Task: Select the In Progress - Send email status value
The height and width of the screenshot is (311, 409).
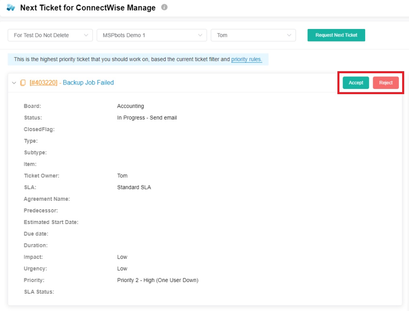Action: 147,118
